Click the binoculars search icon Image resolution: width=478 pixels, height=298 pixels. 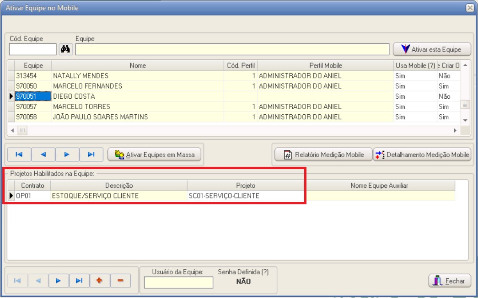click(65, 49)
